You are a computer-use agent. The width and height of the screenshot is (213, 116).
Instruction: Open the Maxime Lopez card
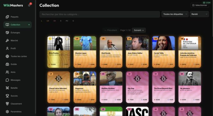click(x=85, y=52)
